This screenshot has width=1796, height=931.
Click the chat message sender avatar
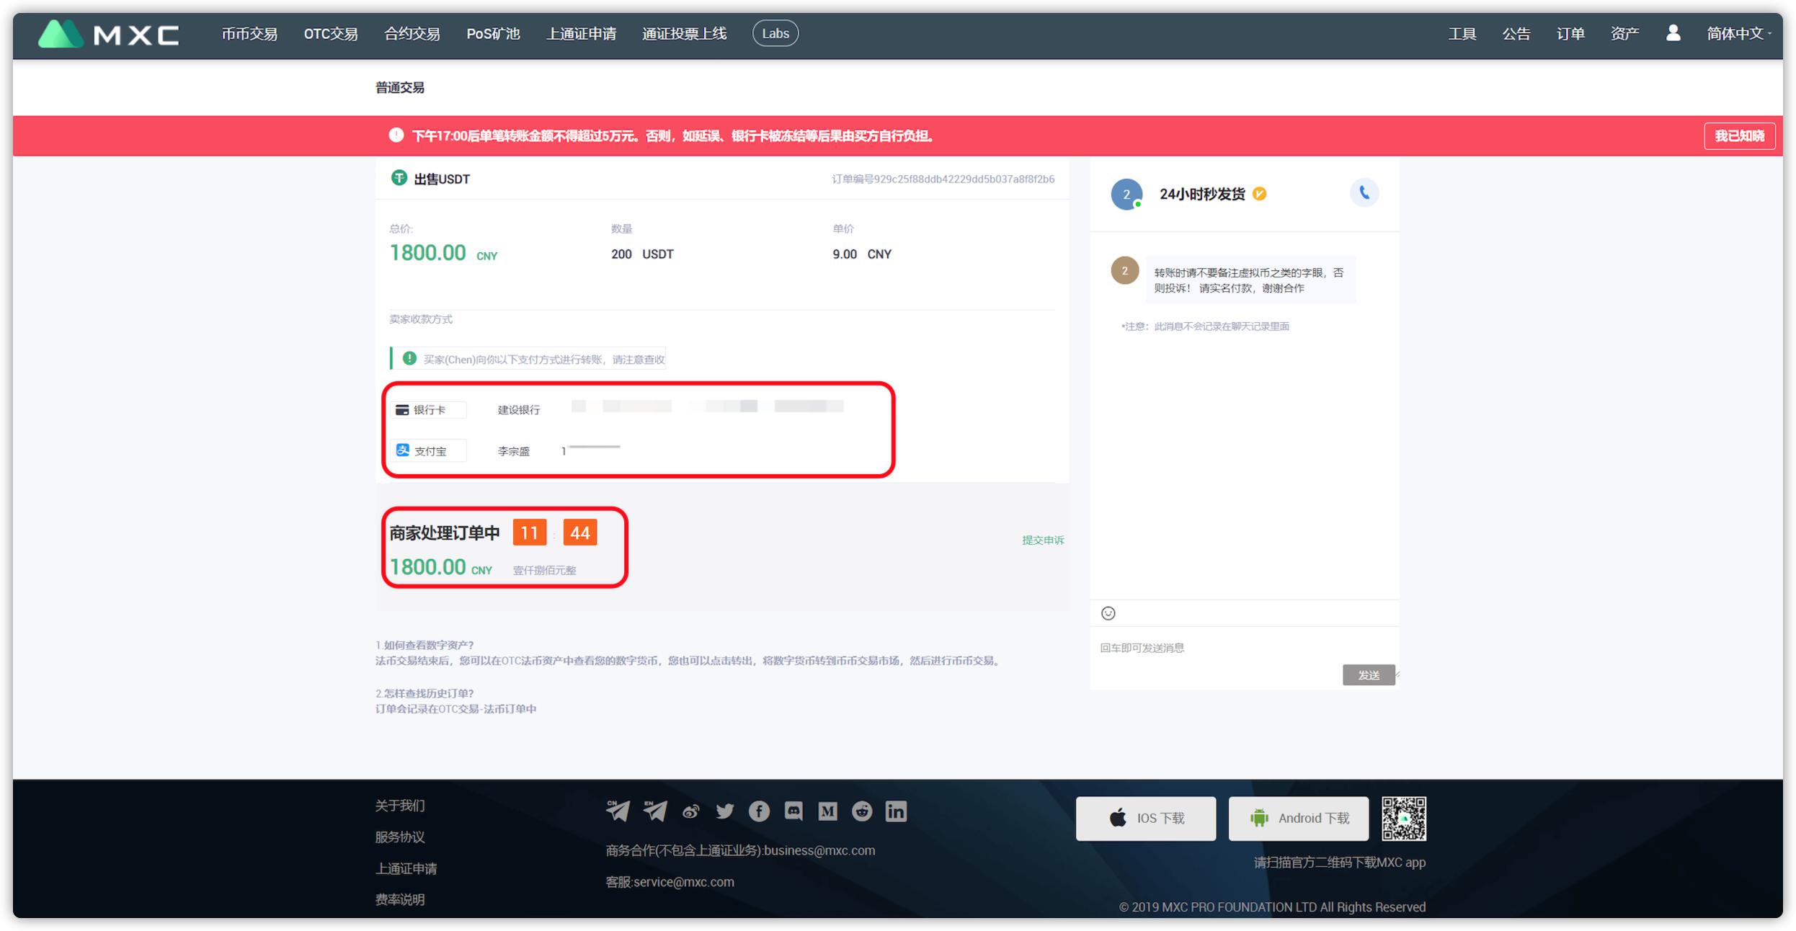[x=1124, y=271]
